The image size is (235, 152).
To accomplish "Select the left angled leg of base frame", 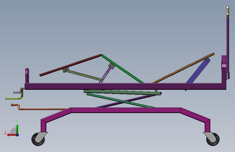I will pos(56,115).
